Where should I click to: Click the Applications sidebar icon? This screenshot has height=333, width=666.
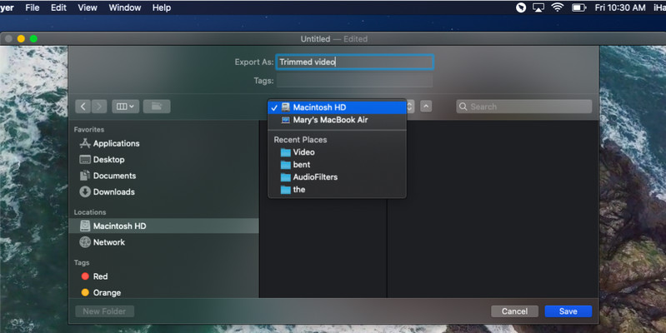pos(85,143)
